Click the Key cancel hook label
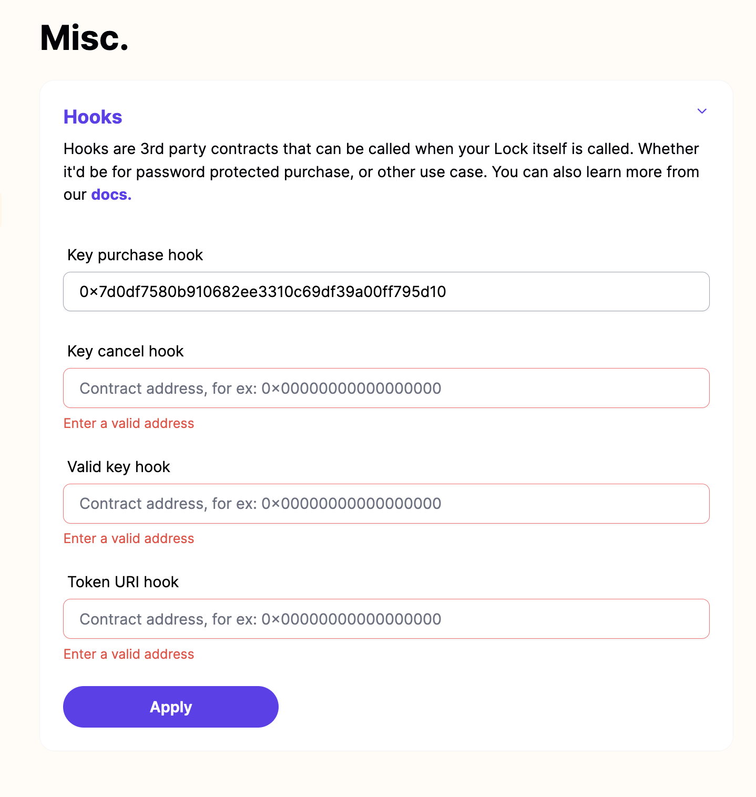 tap(125, 351)
